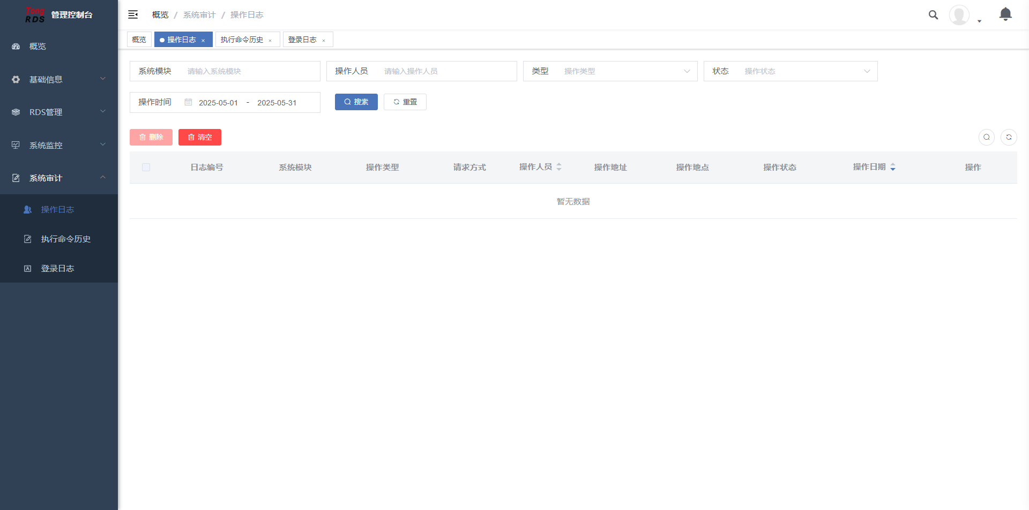
Task: Click the 系统审计 breadcrumb text
Action: click(199, 15)
